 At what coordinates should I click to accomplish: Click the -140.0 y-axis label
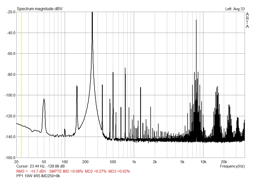click(x=10, y=137)
